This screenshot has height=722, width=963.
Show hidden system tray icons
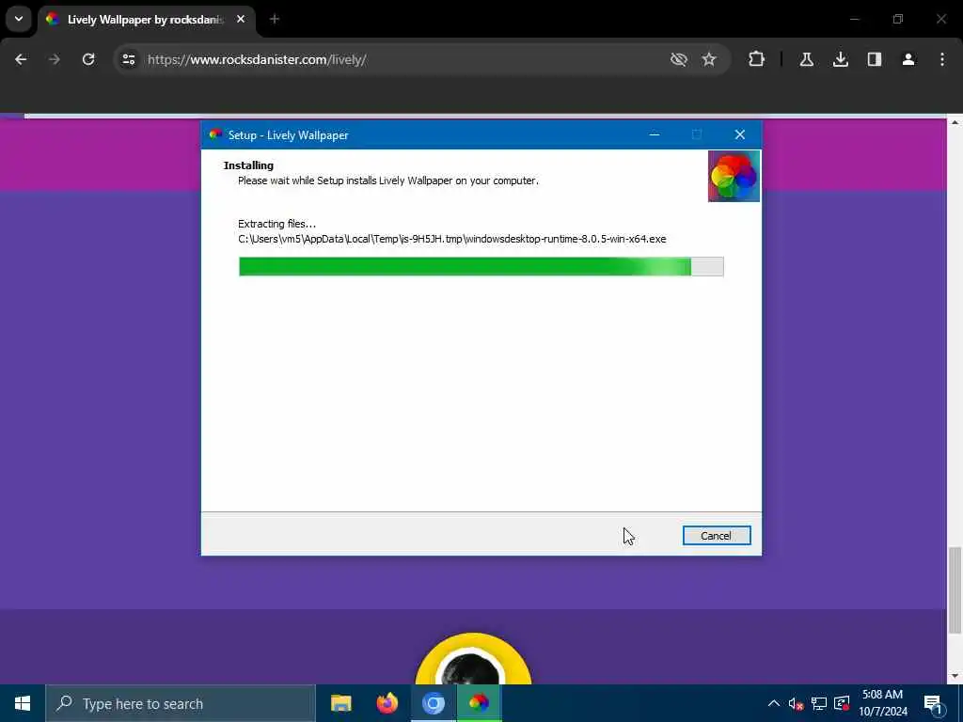click(773, 703)
